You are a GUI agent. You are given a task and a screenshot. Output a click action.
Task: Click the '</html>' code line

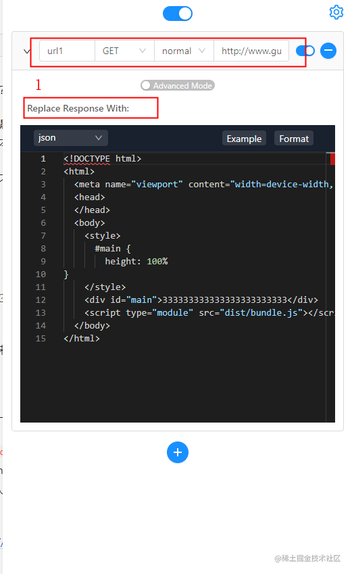(x=82, y=338)
